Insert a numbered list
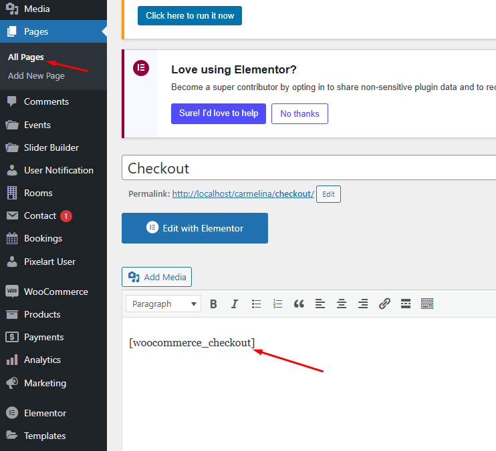This screenshot has width=496, height=451. (x=277, y=304)
